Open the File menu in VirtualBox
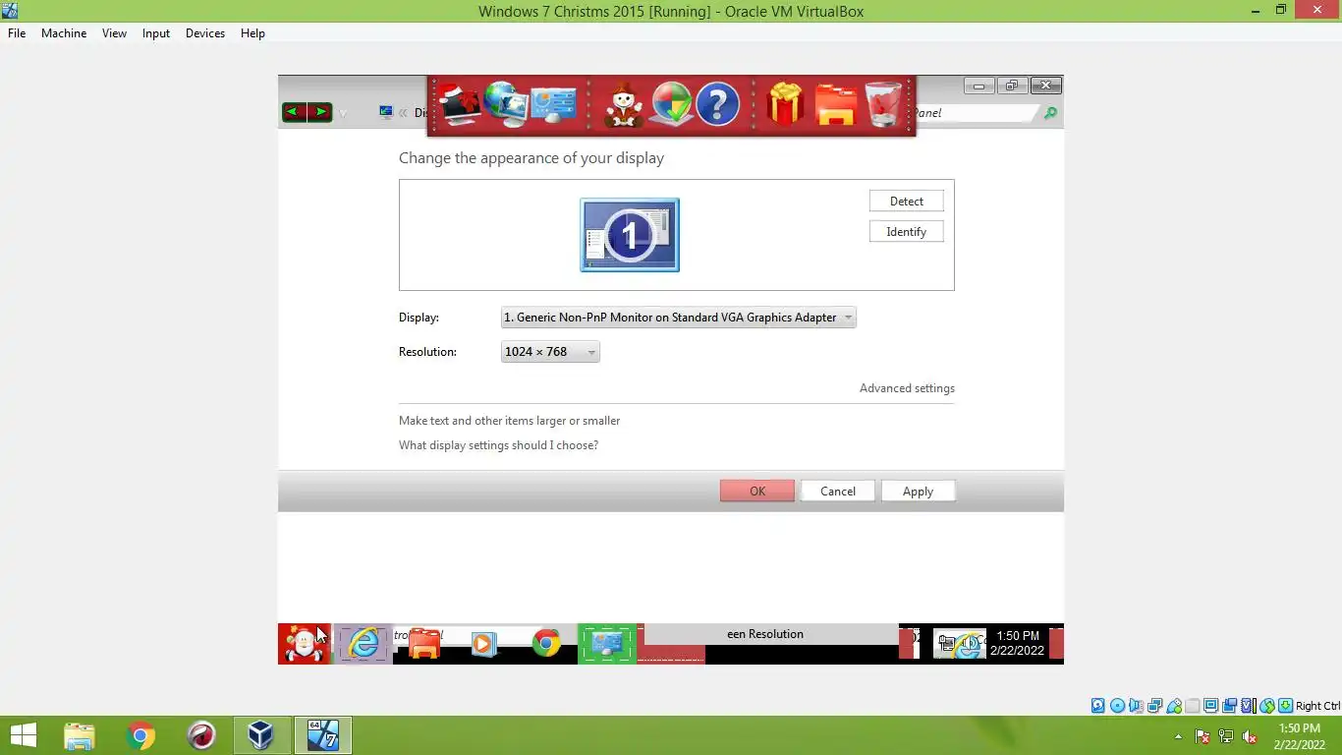This screenshot has width=1342, height=755. (x=17, y=33)
